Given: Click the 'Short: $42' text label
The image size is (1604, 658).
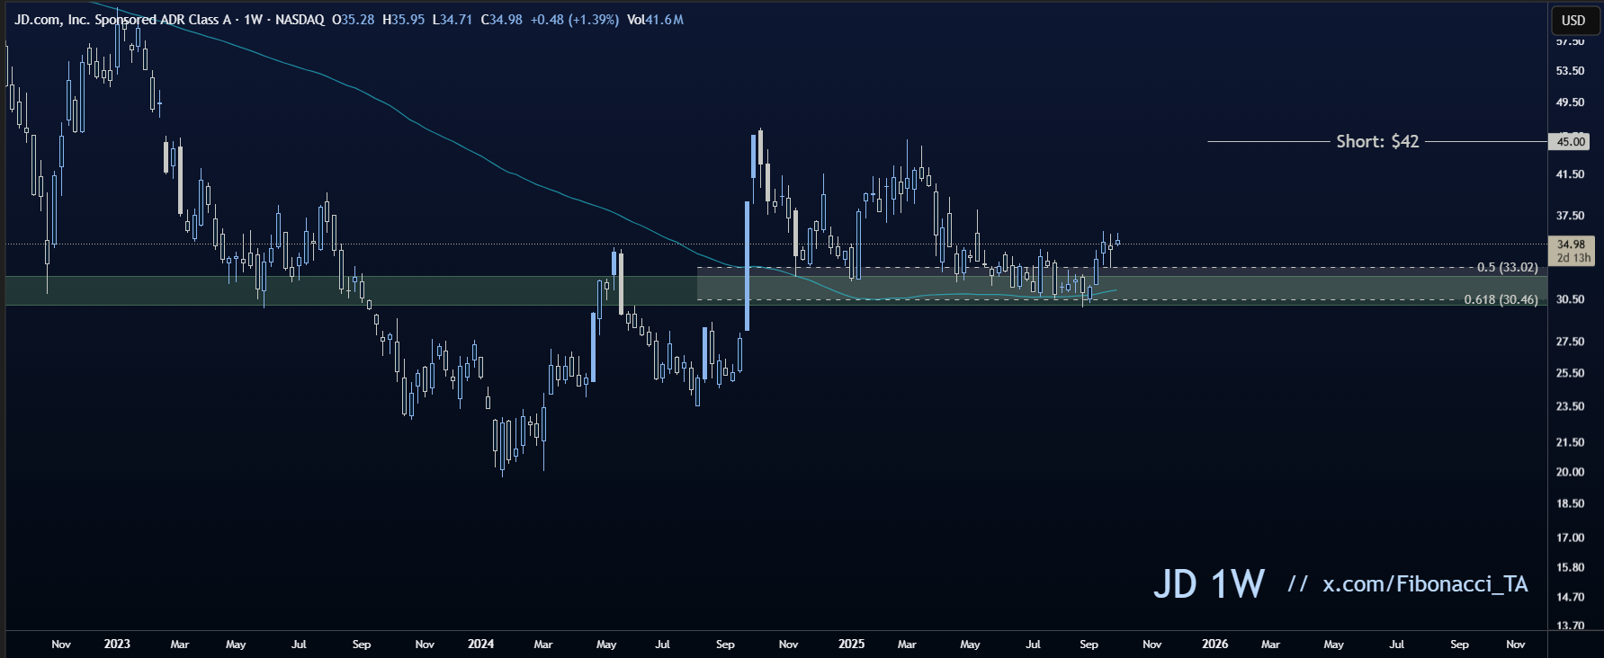Looking at the screenshot, I should pyautogui.click(x=1376, y=141).
